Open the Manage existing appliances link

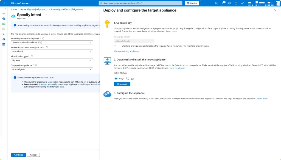(127, 51)
